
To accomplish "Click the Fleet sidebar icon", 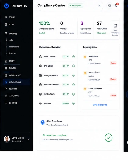I will pyautogui.click(x=6, y=61).
